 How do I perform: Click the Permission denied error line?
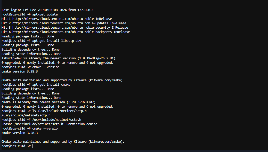[49, 124]
